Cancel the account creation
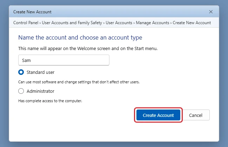 196,115
